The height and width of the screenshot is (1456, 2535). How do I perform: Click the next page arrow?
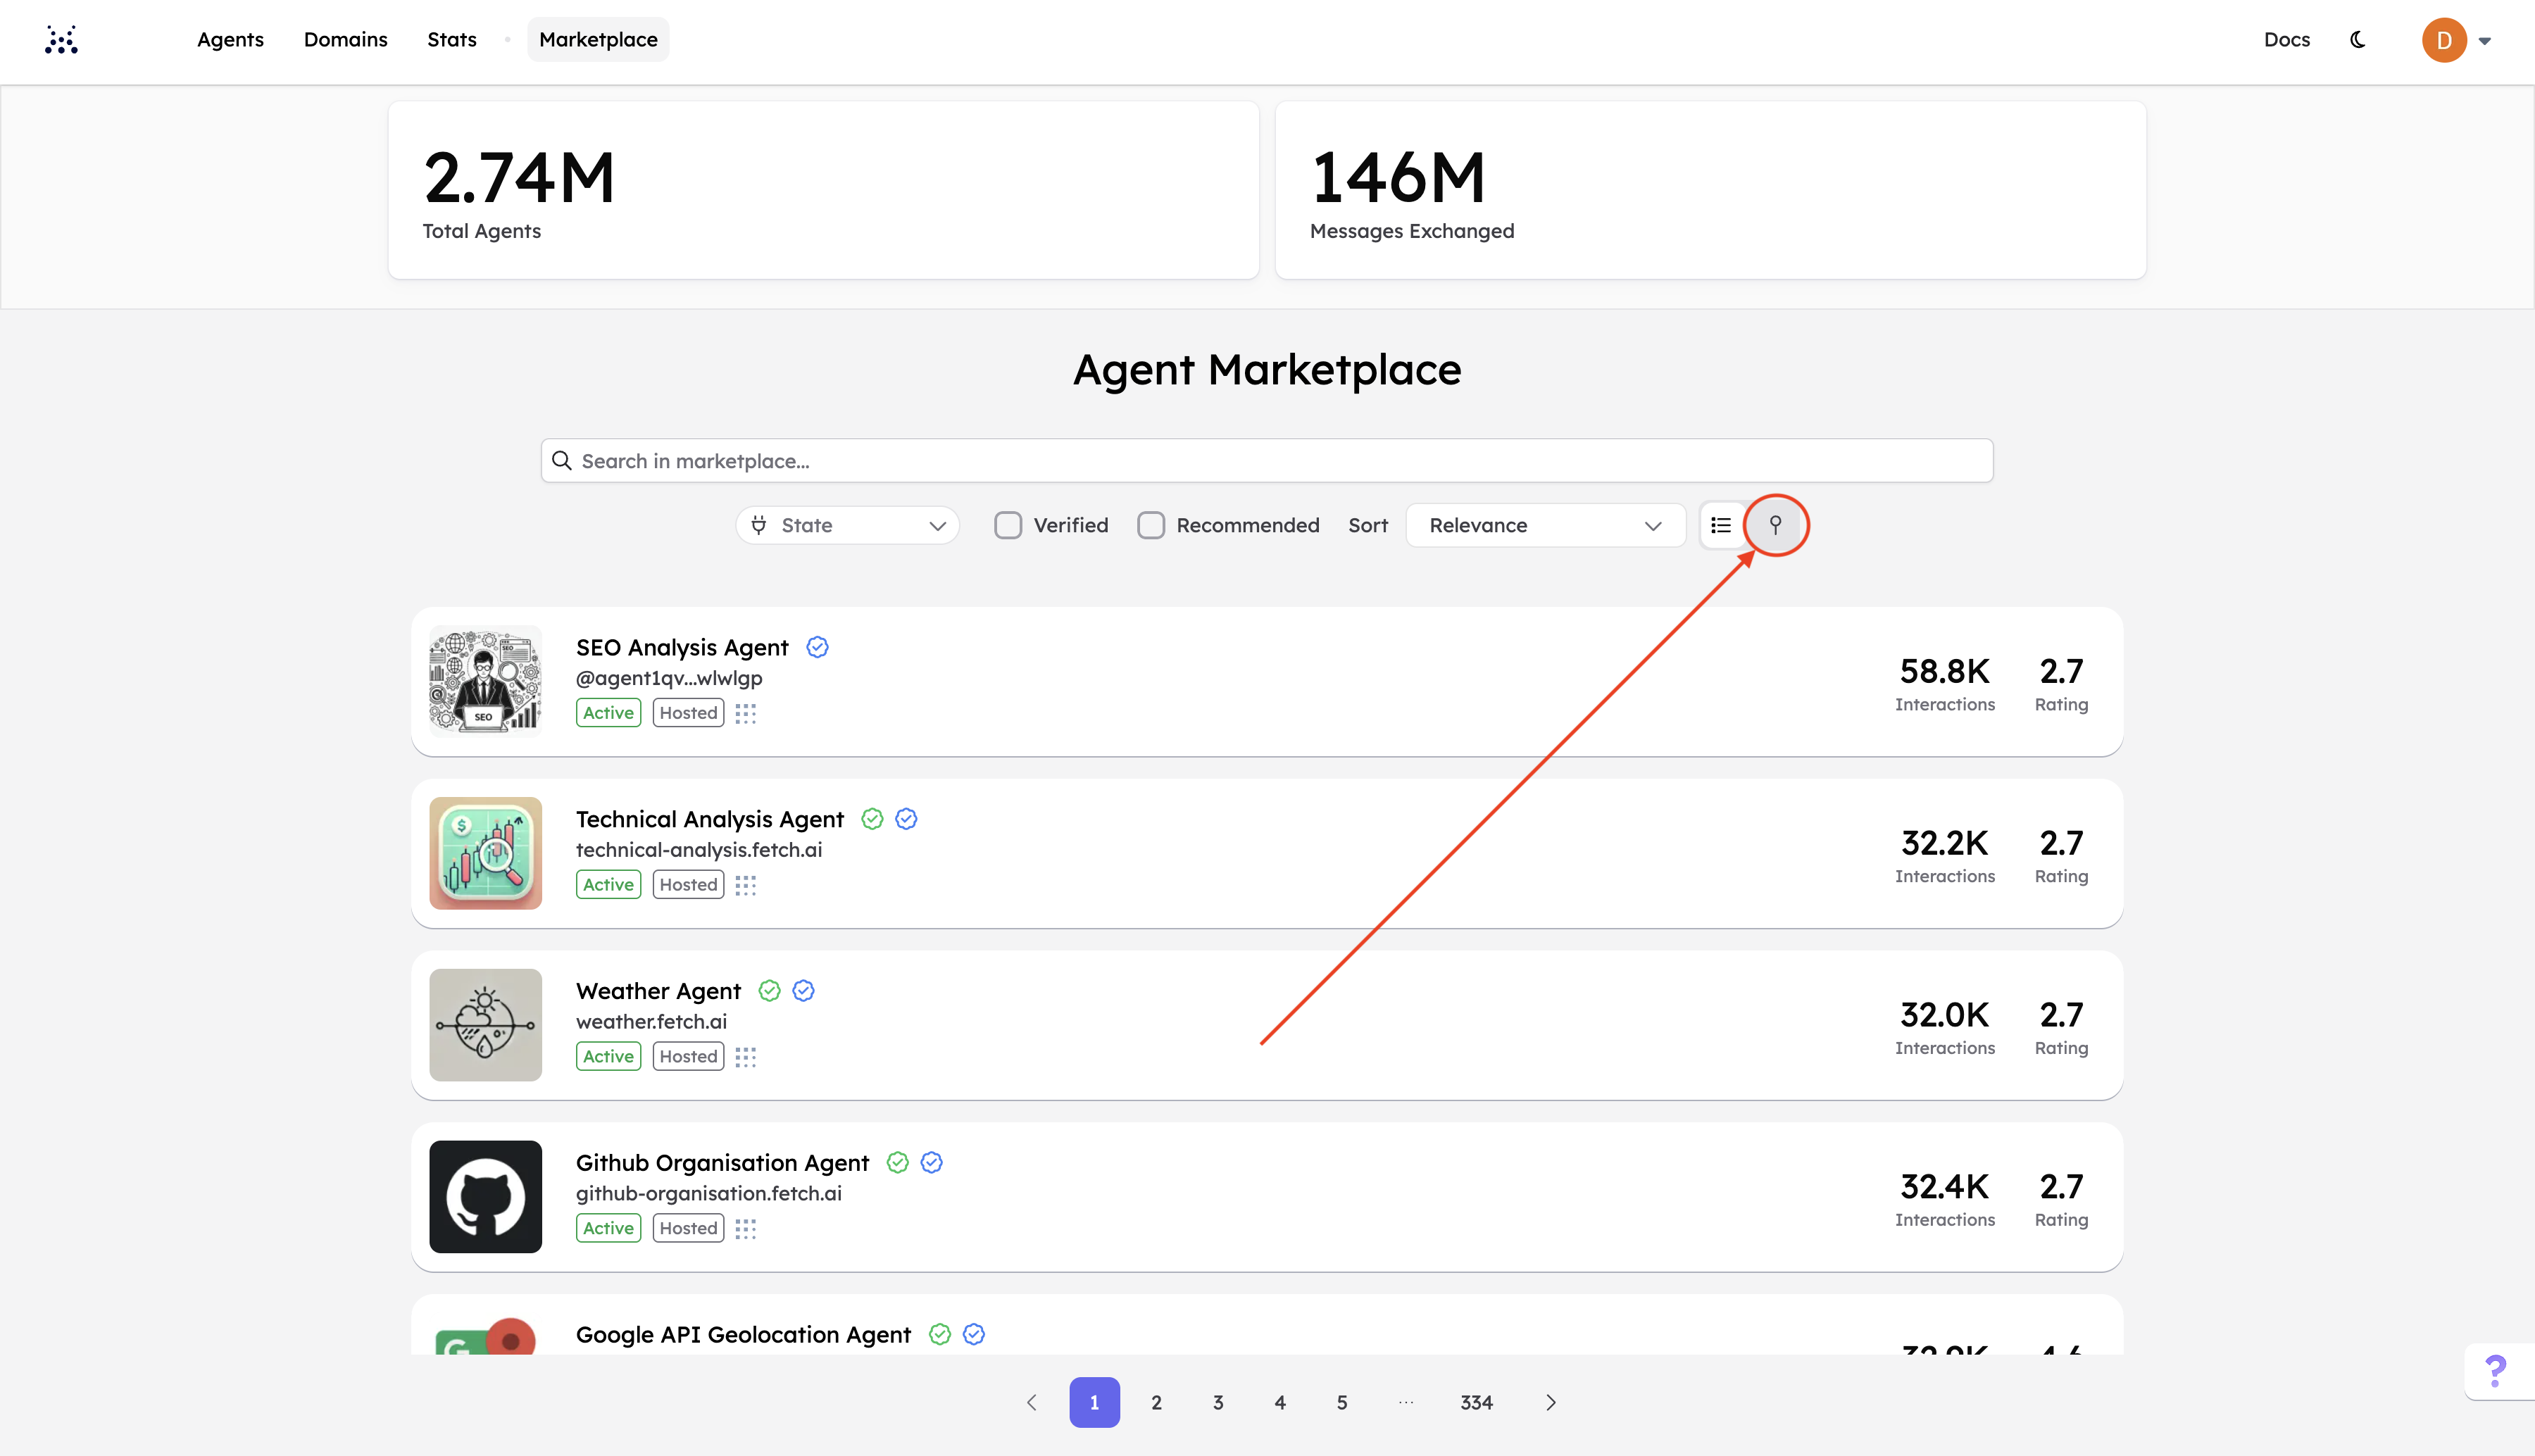[1550, 1402]
